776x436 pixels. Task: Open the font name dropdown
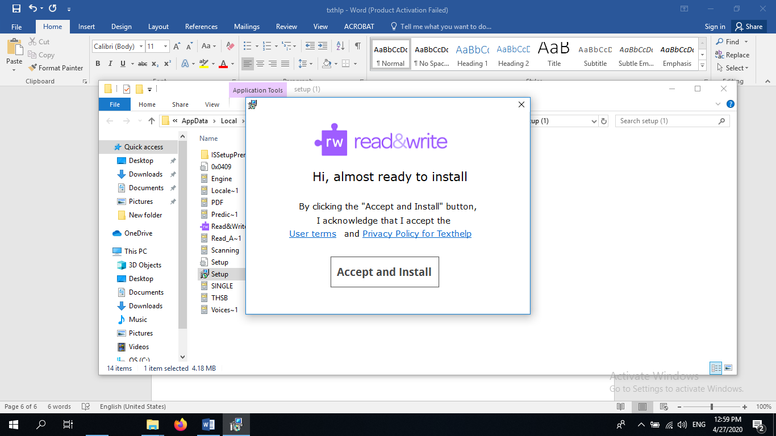click(x=140, y=47)
